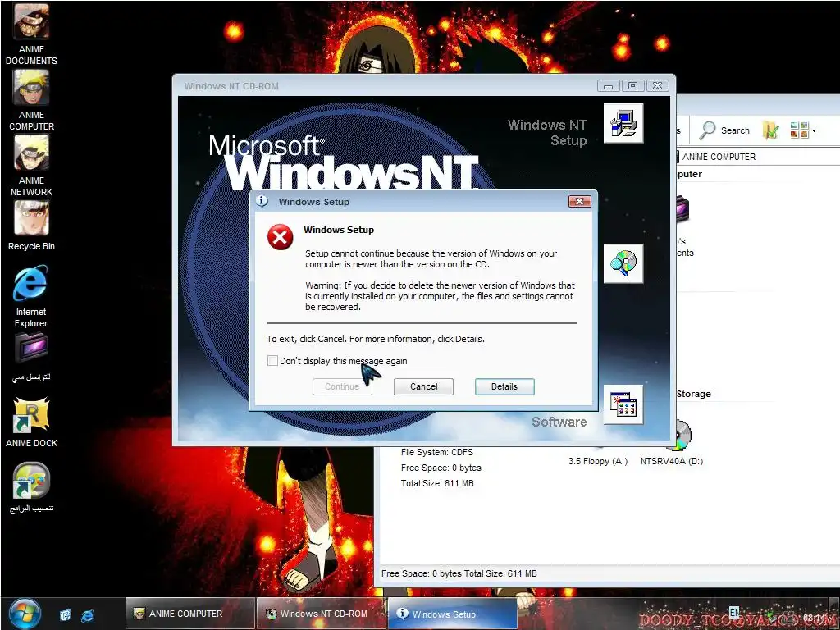Click Search in the explorer toolbar
Image resolution: width=840 pixels, height=630 pixels.
[725, 130]
